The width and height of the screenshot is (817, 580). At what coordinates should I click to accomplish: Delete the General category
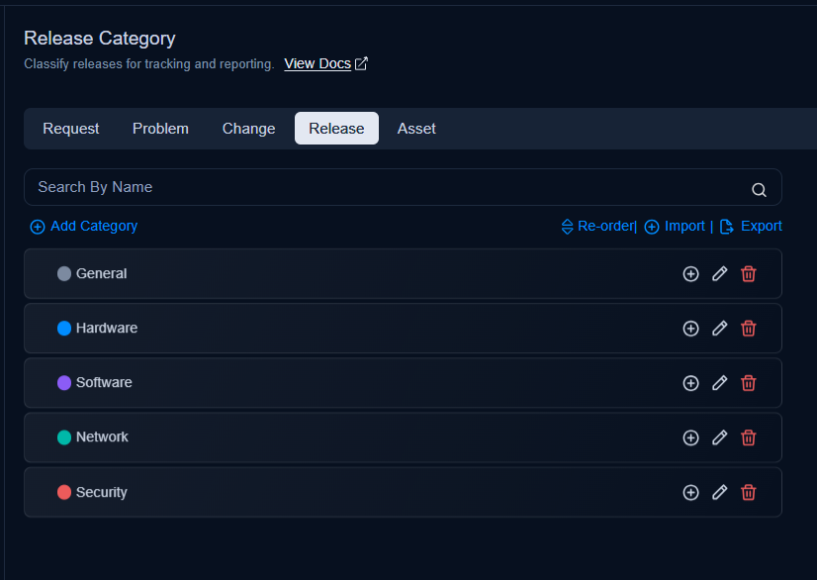[748, 274]
